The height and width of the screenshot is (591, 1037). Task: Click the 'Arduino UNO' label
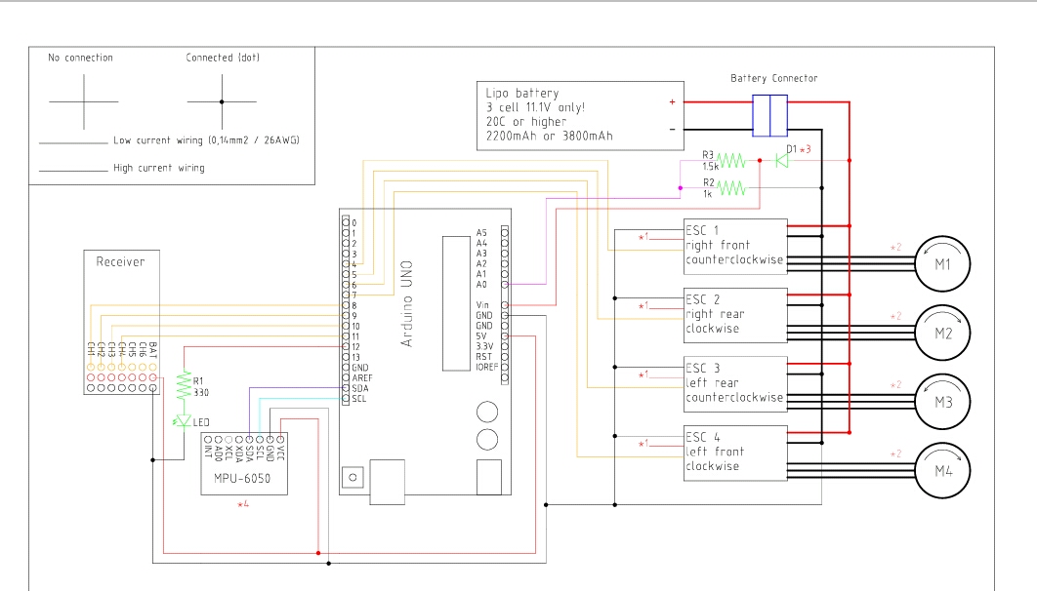click(x=407, y=303)
